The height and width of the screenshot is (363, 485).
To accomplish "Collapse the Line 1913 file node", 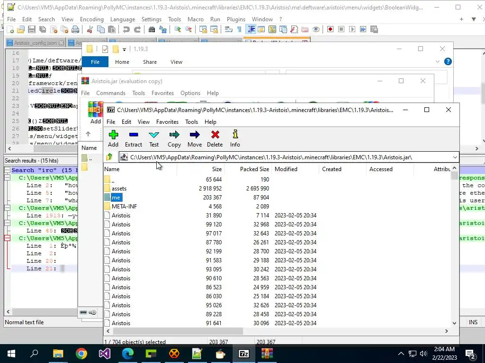I will (8, 208).
